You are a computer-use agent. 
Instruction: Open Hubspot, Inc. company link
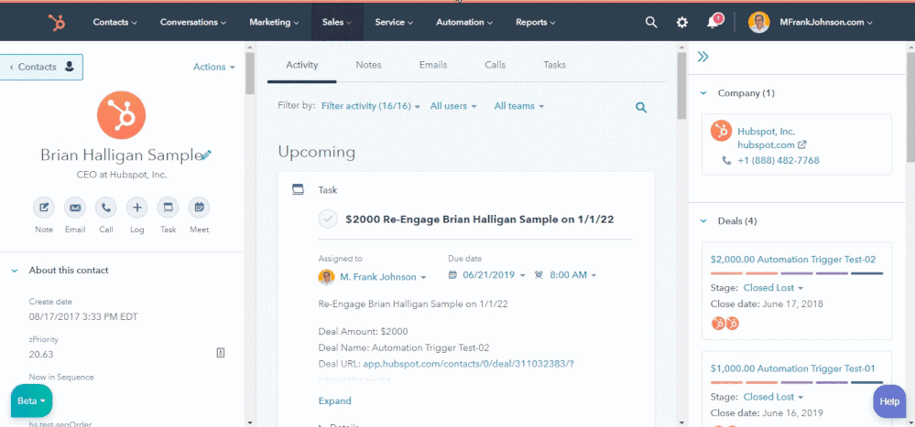[766, 132]
